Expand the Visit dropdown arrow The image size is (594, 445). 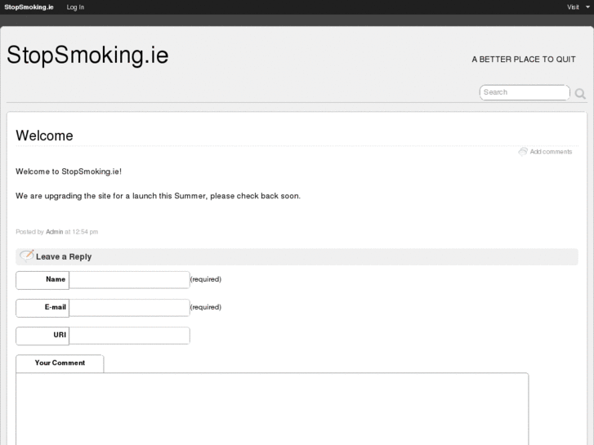pyautogui.click(x=587, y=7)
